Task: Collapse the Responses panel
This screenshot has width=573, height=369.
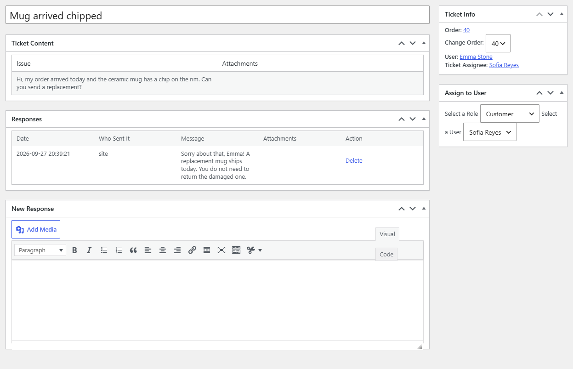Action: (x=424, y=119)
